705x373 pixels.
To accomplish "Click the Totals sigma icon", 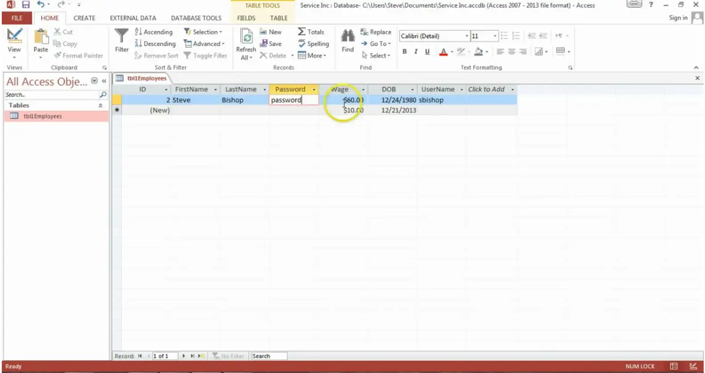I will 302,32.
